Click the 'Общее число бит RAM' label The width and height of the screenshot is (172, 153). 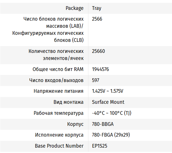click(x=58, y=69)
